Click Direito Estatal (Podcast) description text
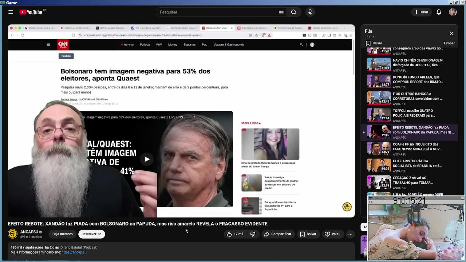466x262 pixels. click(79, 247)
